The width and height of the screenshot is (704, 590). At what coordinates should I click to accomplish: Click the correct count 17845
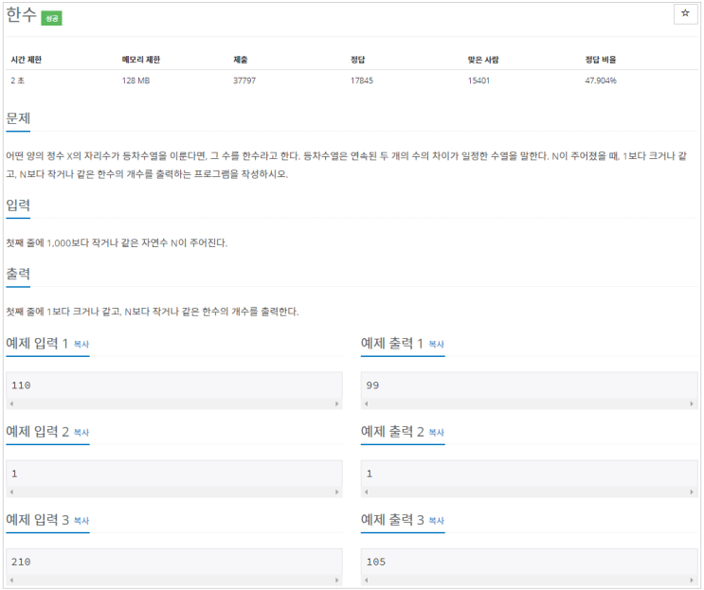pyautogui.click(x=362, y=80)
